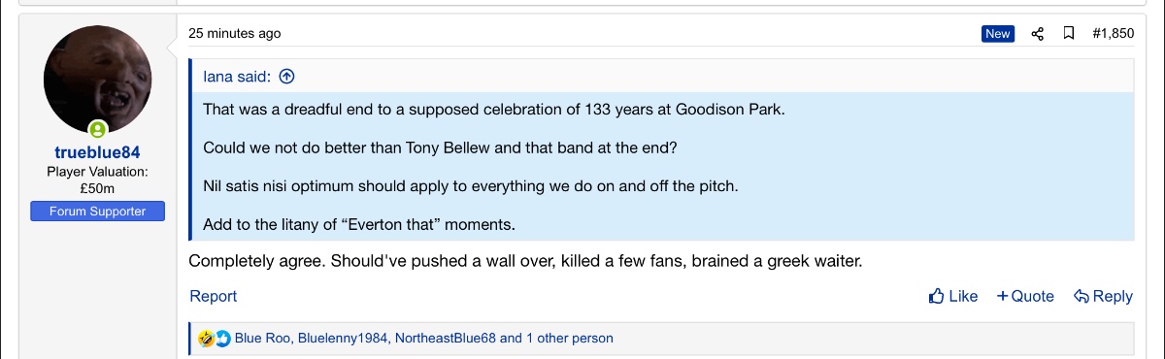This screenshot has width=1165, height=359.
Task: Open the trueblue84 username profile link
Action: (x=98, y=153)
